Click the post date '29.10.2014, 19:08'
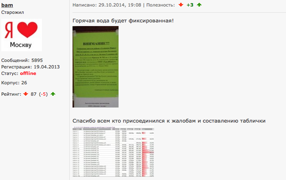The image size is (286, 180). (x=120, y=5)
